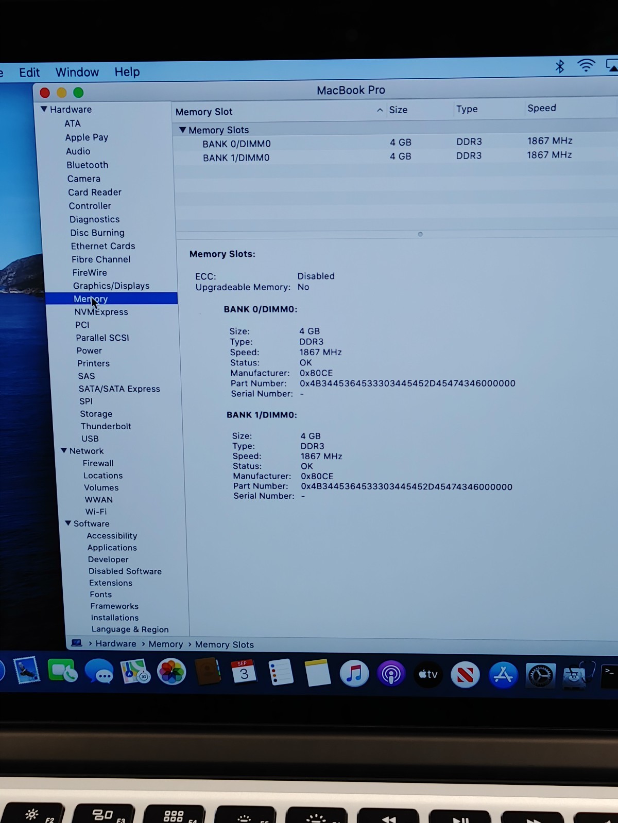618x823 pixels.
Task: Launch Music app from Dock
Action: tap(354, 673)
